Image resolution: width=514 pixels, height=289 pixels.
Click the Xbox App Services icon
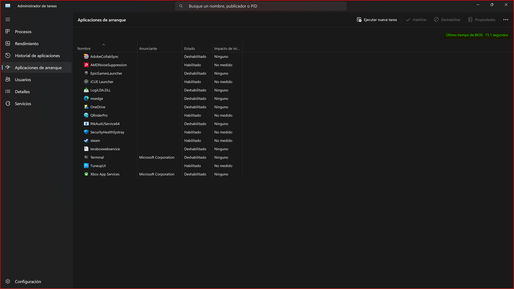click(86, 174)
